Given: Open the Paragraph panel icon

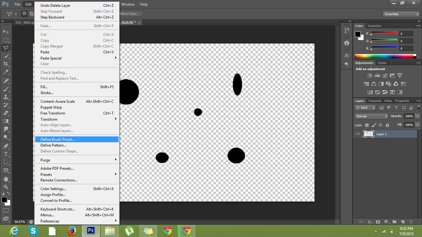Looking at the screenshot, I should [347, 64].
